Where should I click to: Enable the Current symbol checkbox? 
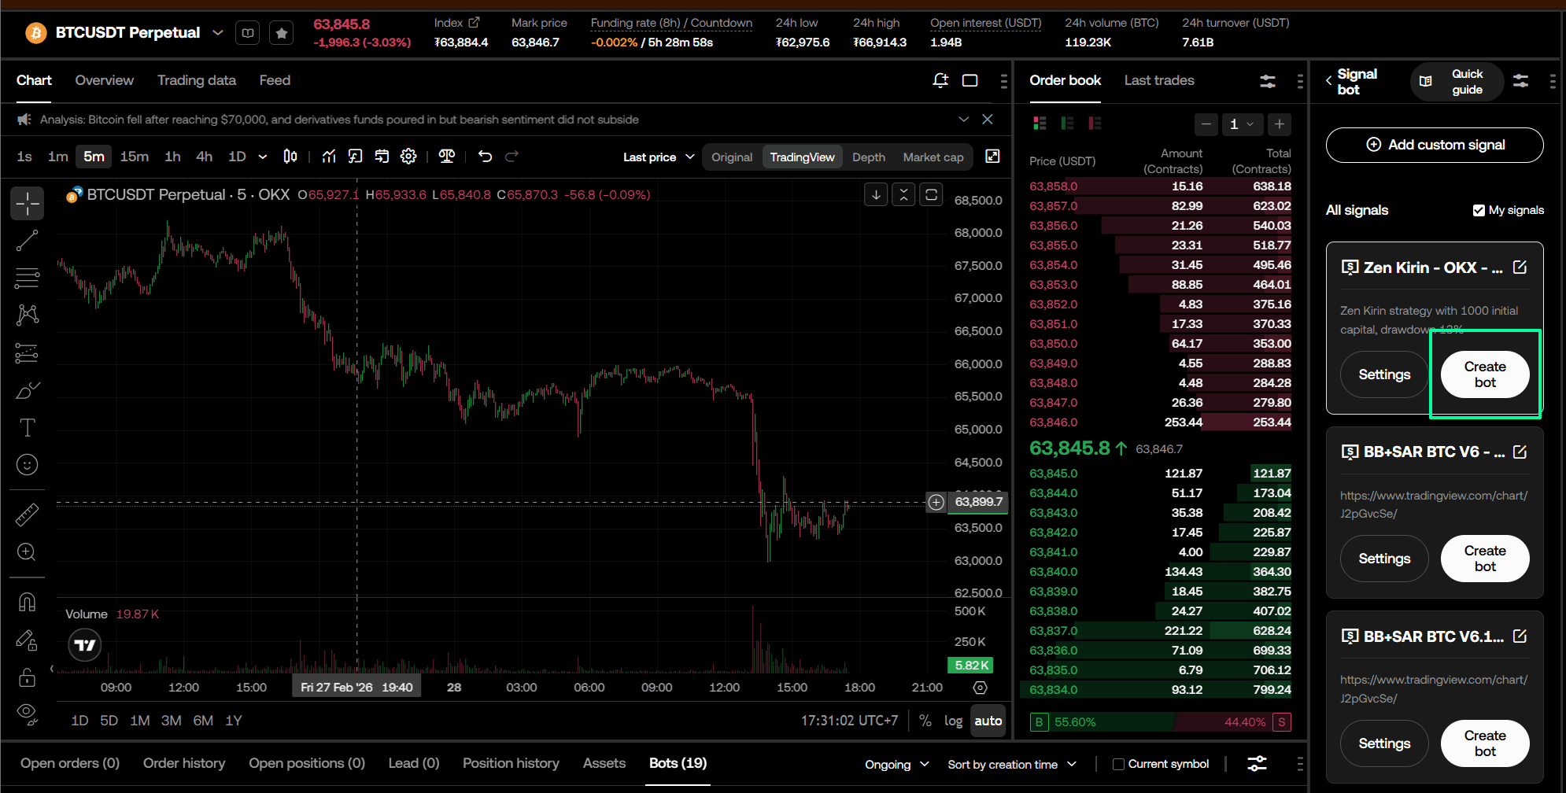[1118, 764]
